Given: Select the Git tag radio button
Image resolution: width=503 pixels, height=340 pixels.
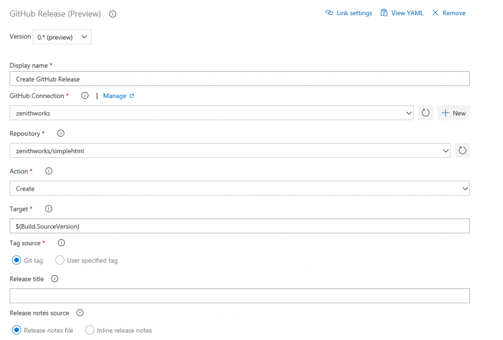Looking at the screenshot, I should tap(16, 260).
